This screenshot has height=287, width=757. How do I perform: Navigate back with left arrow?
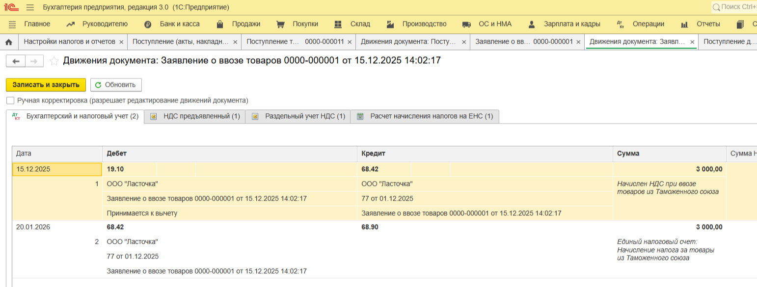click(x=16, y=61)
